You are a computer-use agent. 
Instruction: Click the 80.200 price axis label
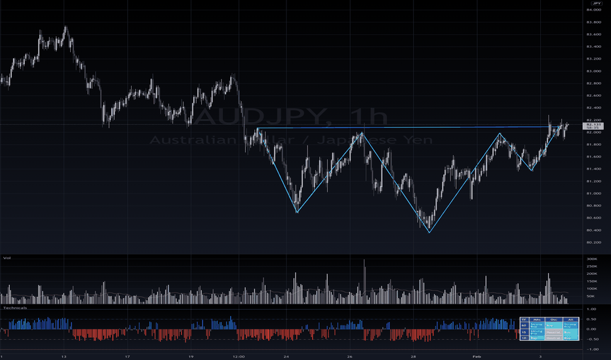tap(593, 242)
